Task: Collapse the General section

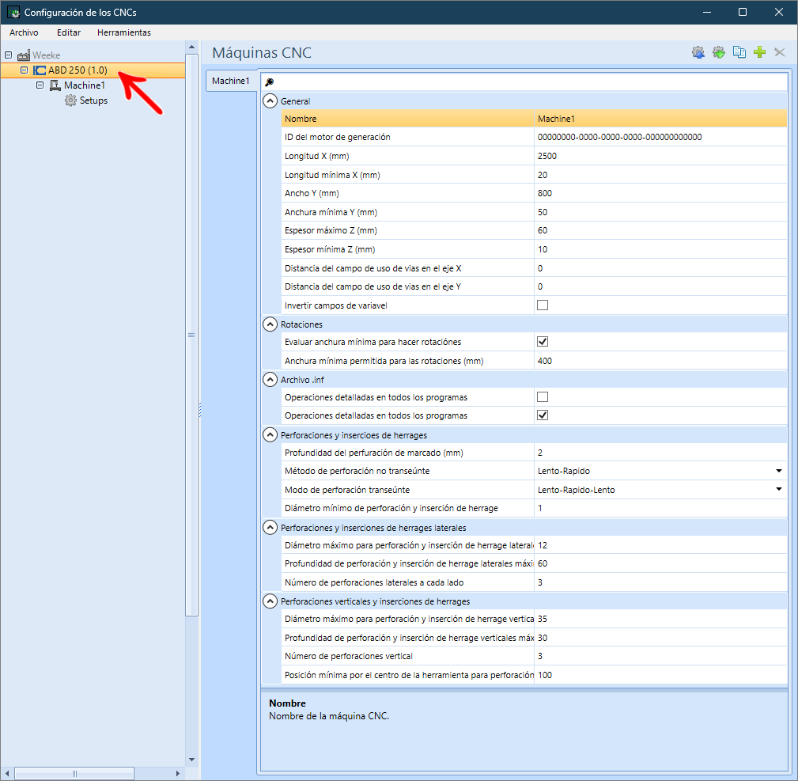Action: coord(270,101)
